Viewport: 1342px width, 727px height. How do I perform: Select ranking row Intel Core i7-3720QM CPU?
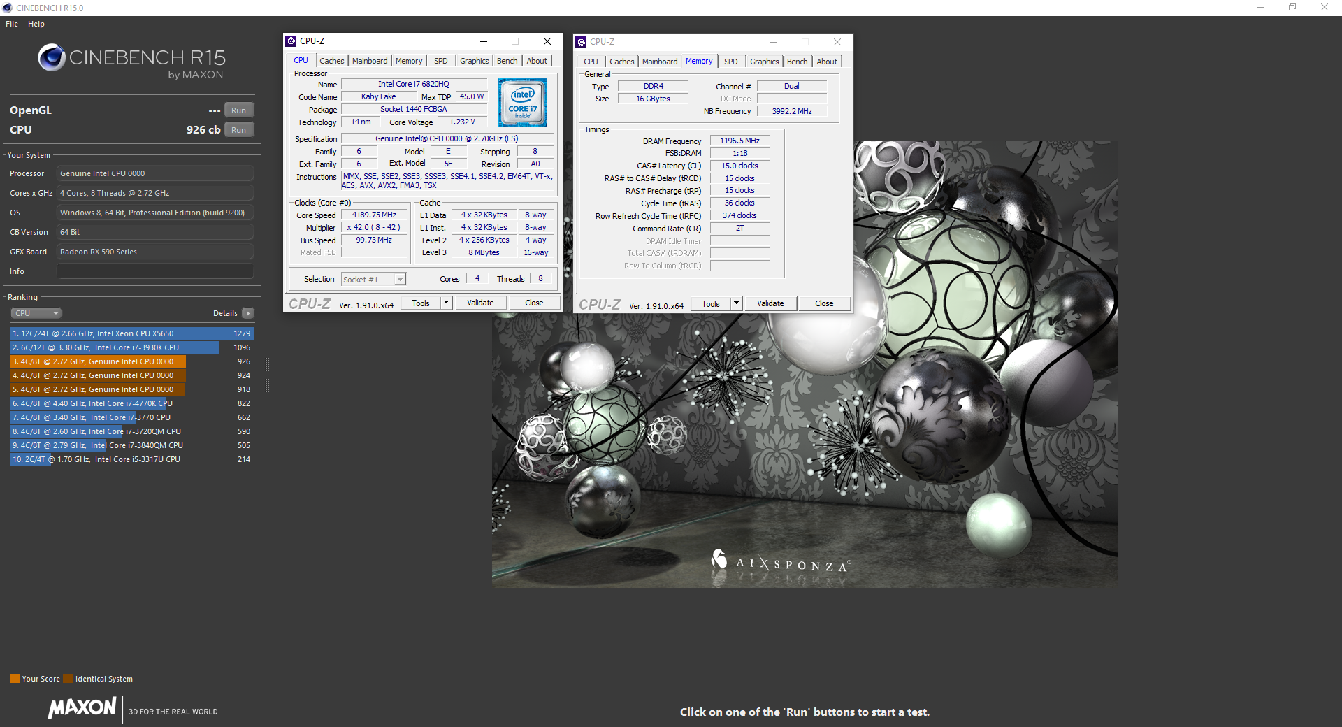click(x=131, y=431)
